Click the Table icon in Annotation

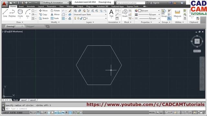tap(117, 18)
